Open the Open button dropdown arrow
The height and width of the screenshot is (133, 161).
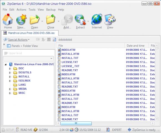pyautogui.click(x=42, y=21)
